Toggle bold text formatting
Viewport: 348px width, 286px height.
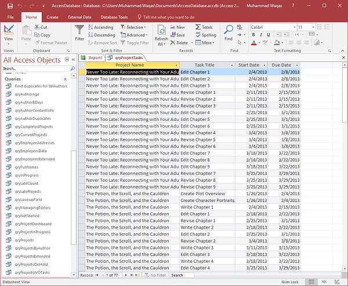253,35
